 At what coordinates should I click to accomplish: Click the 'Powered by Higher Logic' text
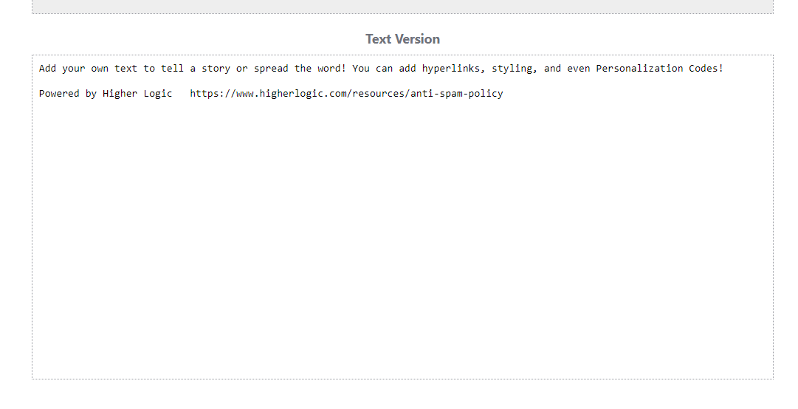click(106, 94)
